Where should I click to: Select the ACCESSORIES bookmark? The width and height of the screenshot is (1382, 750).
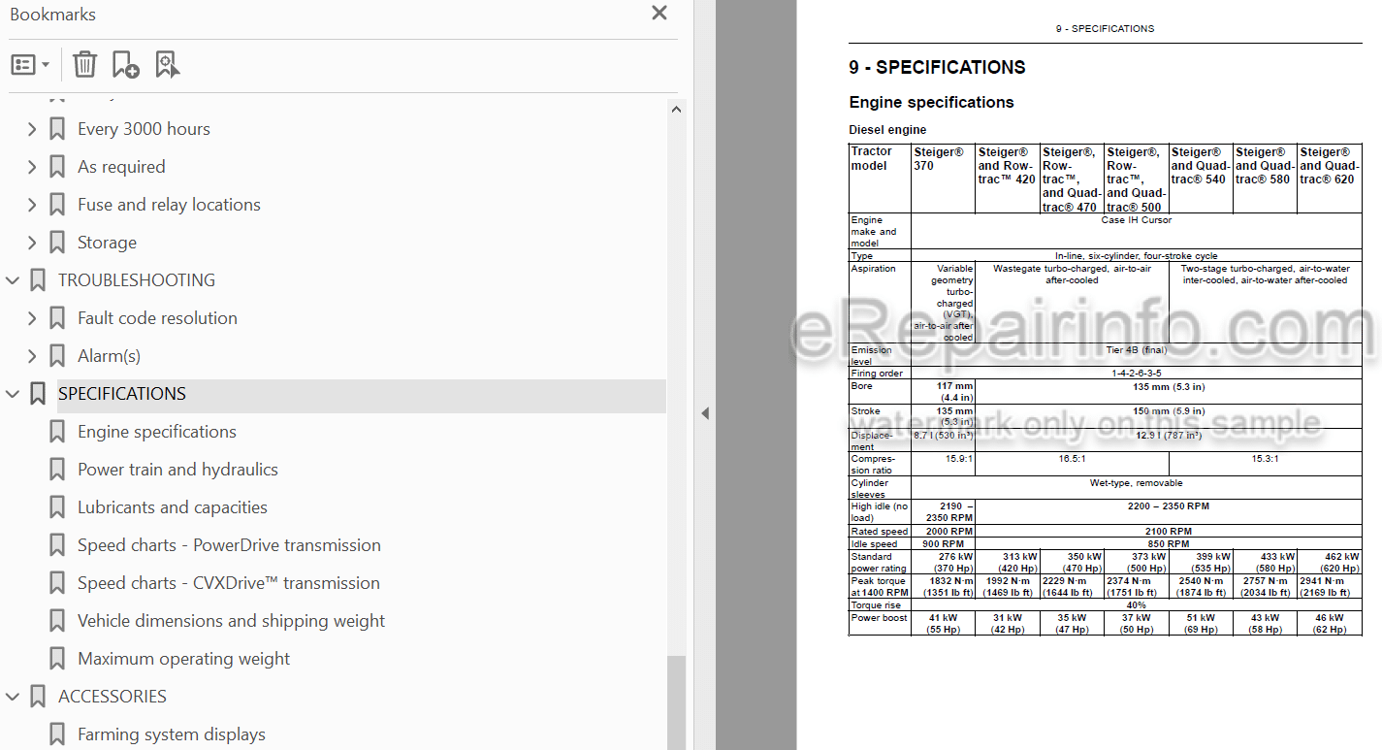(112, 697)
